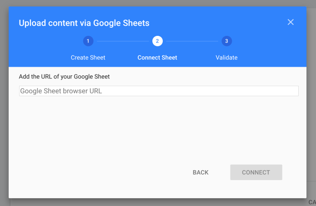Click the step 2 circle icon

click(157, 41)
